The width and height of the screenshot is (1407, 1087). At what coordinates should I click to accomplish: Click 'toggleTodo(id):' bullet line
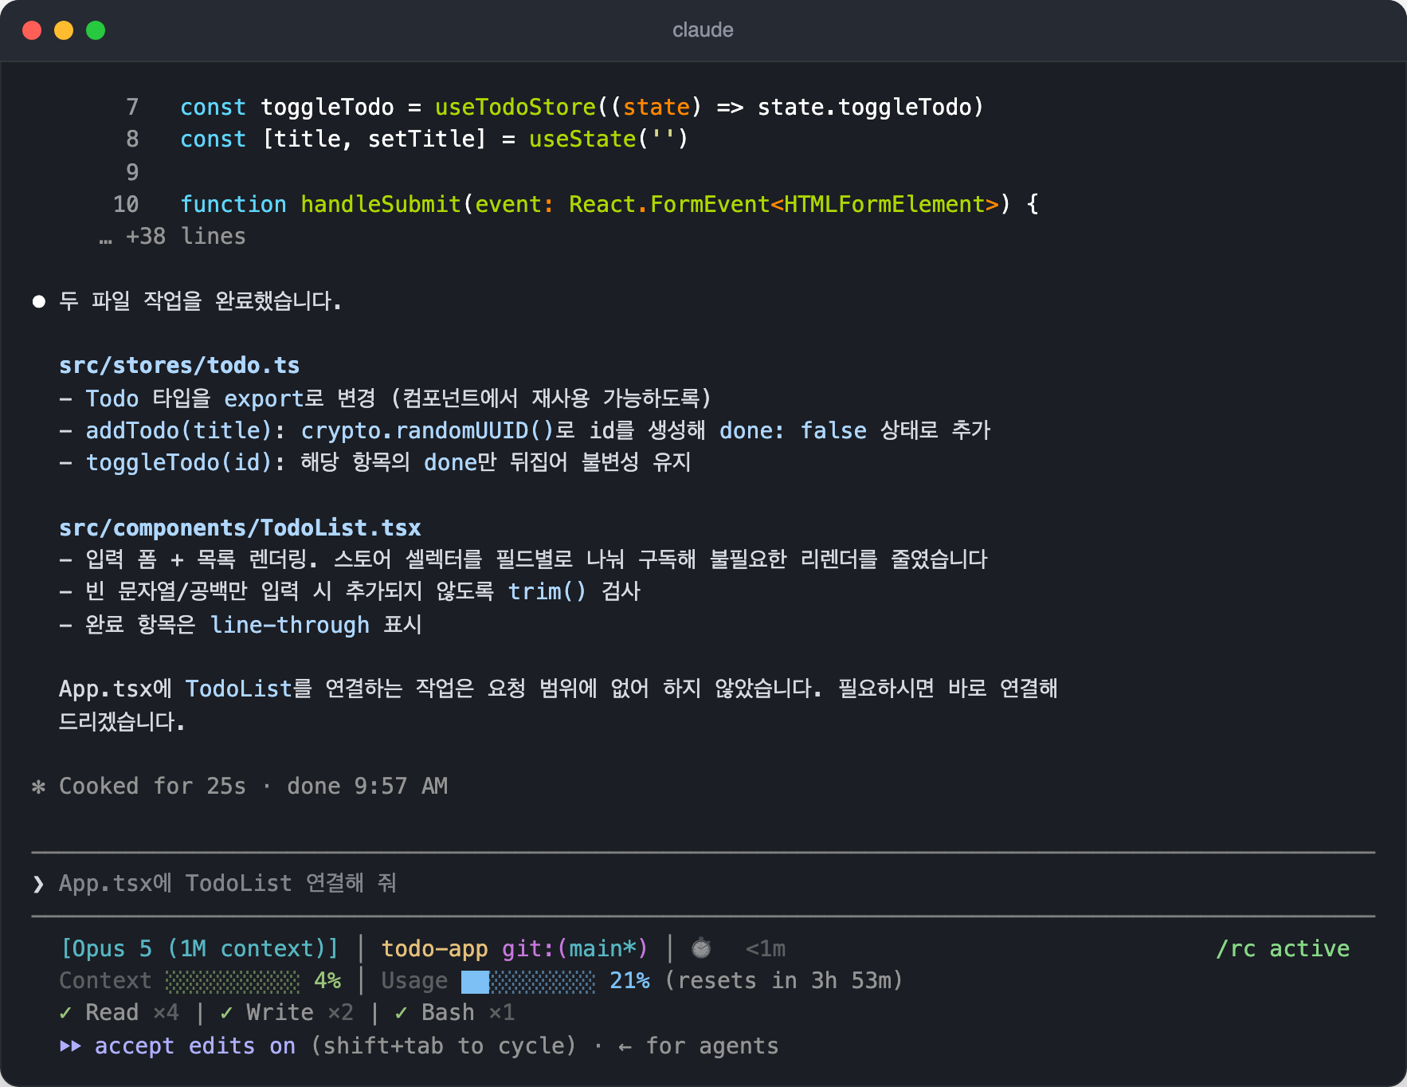point(376,462)
